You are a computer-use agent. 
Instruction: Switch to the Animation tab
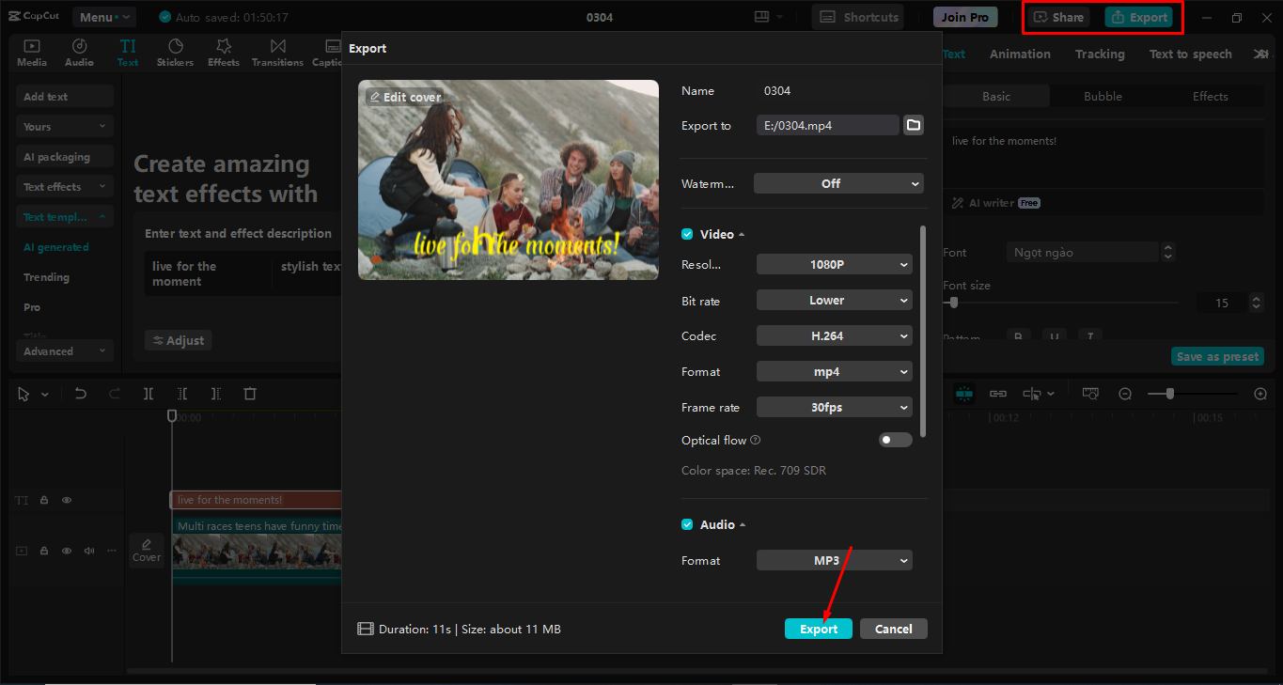1020,54
